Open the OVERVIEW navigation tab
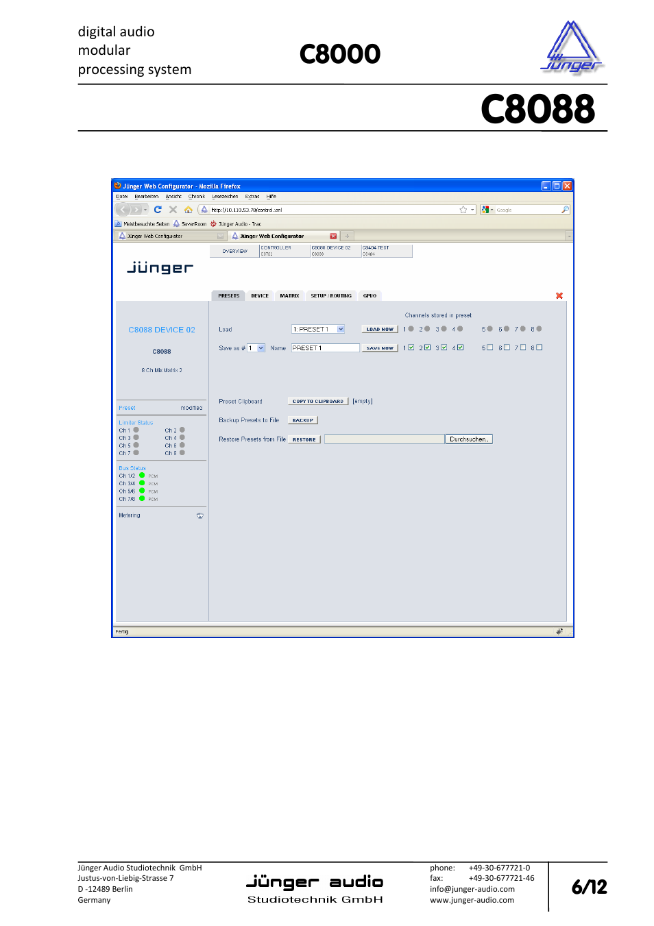Screen dimensions: 654x926 click(x=234, y=251)
